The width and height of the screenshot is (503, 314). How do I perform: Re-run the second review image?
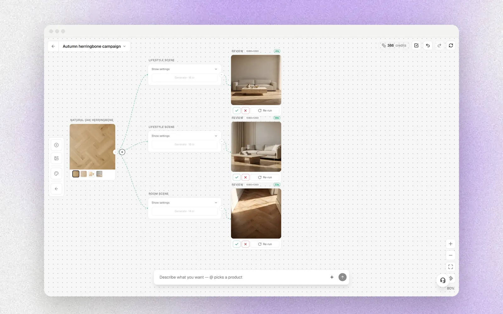[x=265, y=177]
